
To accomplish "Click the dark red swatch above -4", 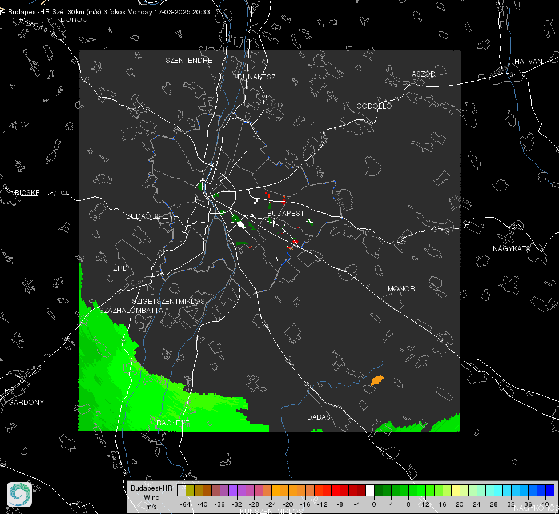I will [361, 491].
